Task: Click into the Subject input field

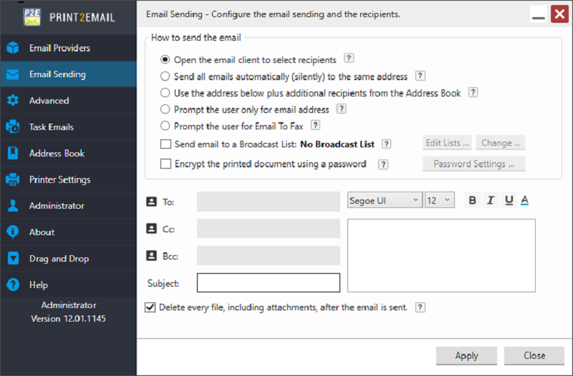Action: coord(268,283)
